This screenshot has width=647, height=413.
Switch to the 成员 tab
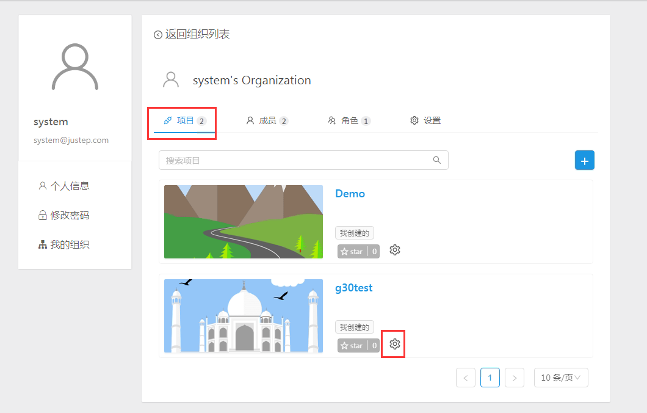pyautogui.click(x=267, y=120)
